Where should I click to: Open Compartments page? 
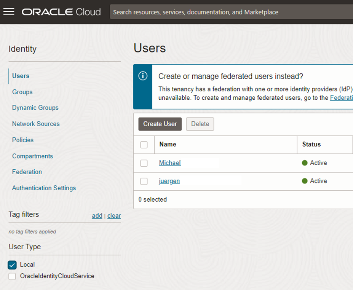coord(32,156)
